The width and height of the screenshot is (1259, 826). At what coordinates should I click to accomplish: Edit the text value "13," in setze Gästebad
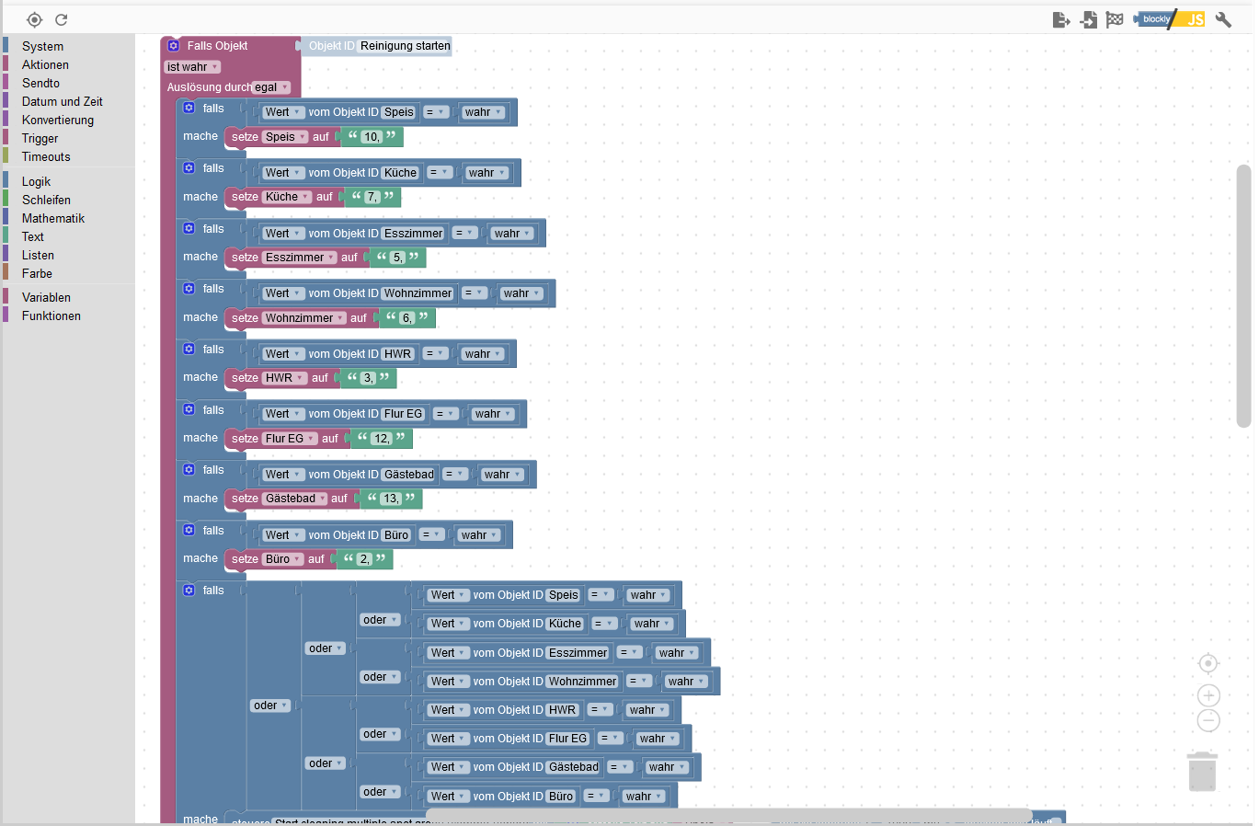392,499
